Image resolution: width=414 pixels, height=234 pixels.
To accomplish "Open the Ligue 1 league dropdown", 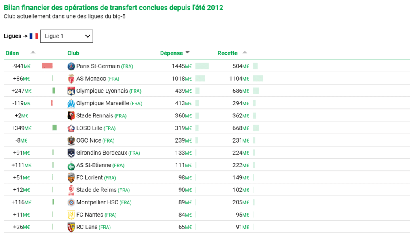I will pyautogui.click(x=67, y=36).
